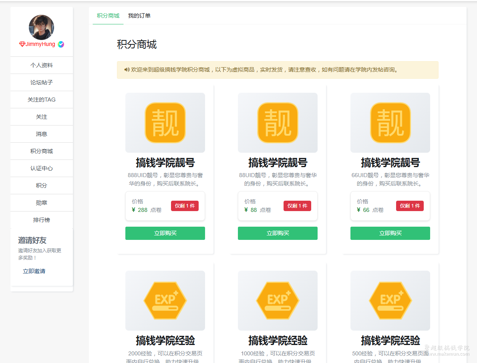The width and height of the screenshot is (477, 363).
Task: Click EXP icon of 500经验 product
Action: pos(390,300)
